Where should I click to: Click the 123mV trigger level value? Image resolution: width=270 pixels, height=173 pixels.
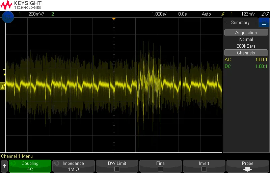248,14
